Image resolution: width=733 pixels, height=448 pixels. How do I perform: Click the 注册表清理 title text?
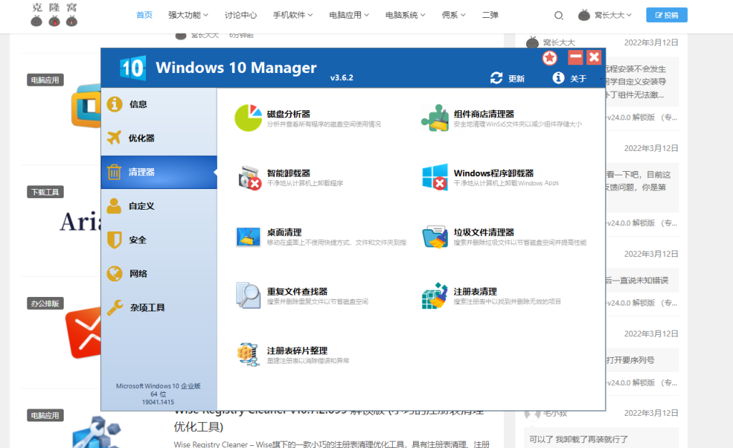coord(475,291)
